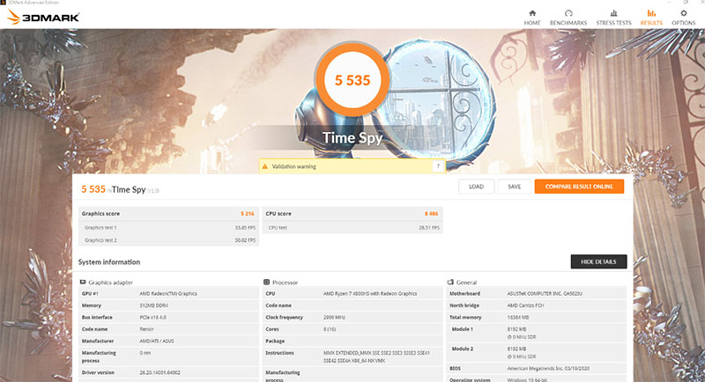This screenshot has height=382, width=705.
Task: Click the Processor section icon
Action: 267,283
